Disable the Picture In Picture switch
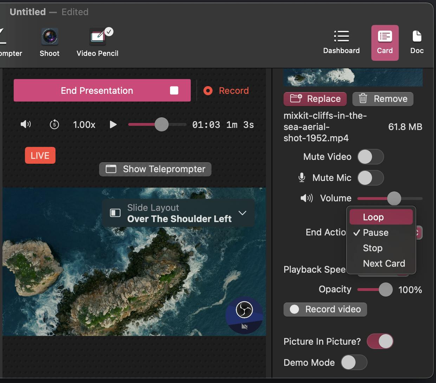 click(x=380, y=342)
